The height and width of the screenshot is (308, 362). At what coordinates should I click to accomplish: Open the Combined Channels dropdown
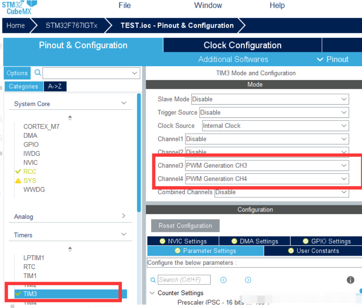tap(282, 192)
